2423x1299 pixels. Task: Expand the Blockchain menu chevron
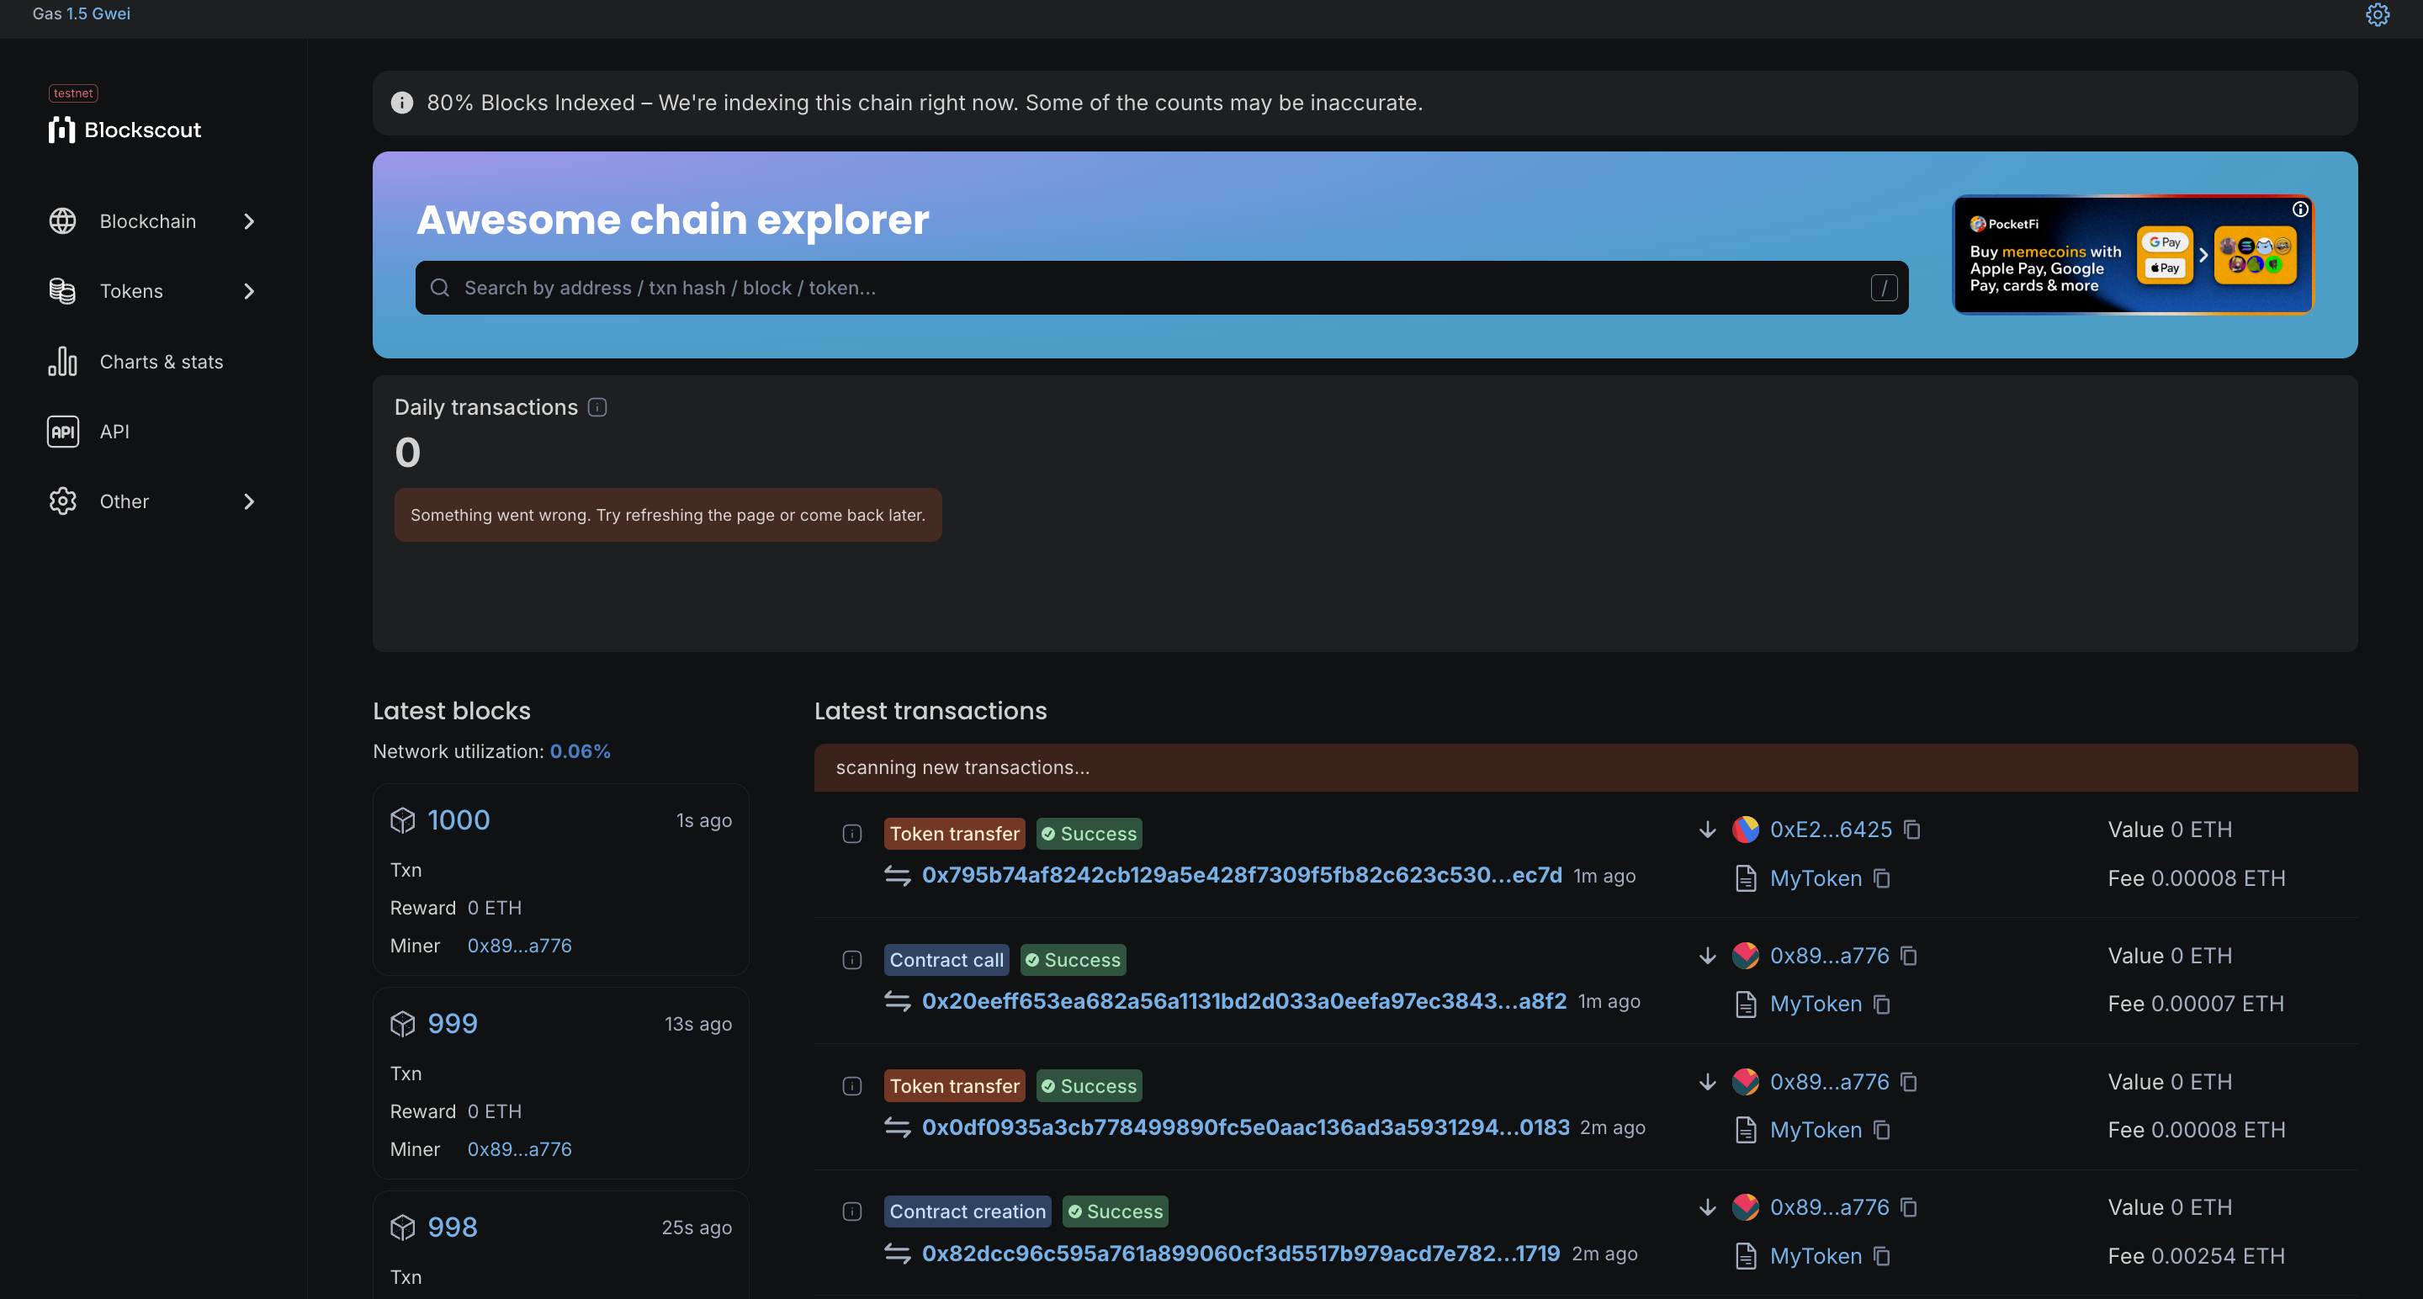pyautogui.click(x=249, y=221)
